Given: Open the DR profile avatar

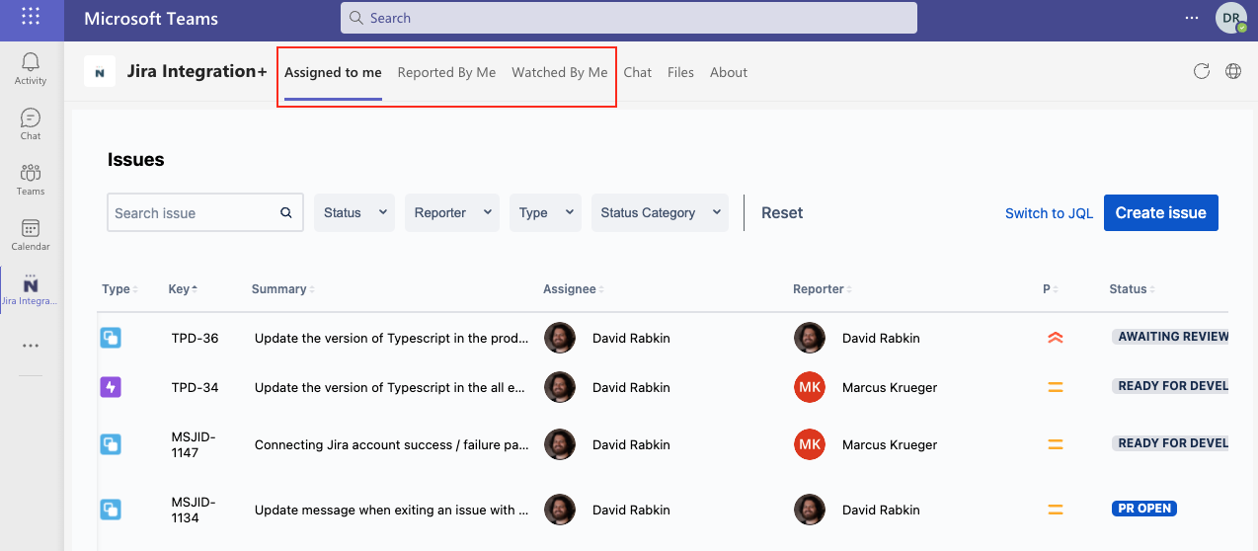Looking at the screenshot, I should pos(1230,18).
